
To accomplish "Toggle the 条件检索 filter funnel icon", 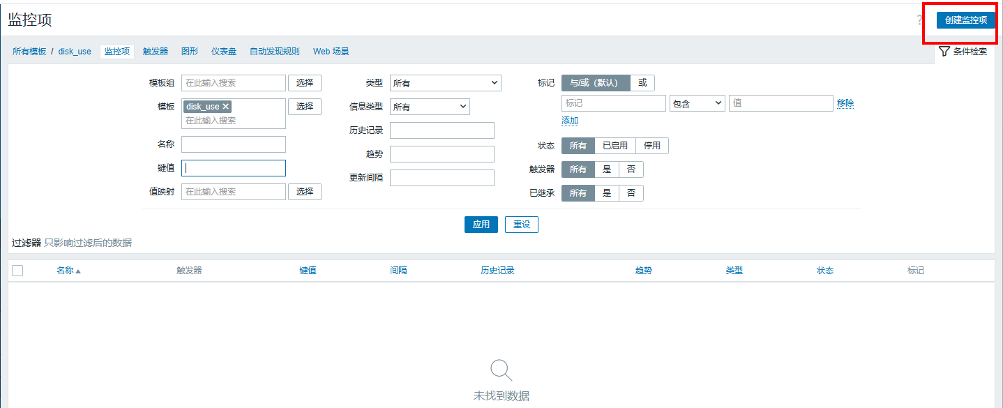I will click(944, 51).
